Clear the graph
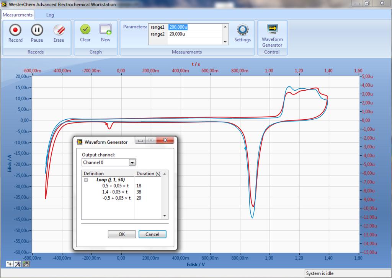The height and width of the screenshot is (278, 392). [x=85, y=33]
